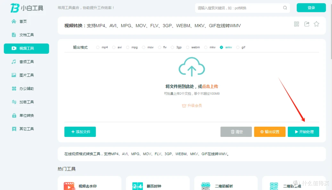Image resolution: width=332 pixels, height=190 pixels.
Task: Click the share icon in header
Action: 306,24
